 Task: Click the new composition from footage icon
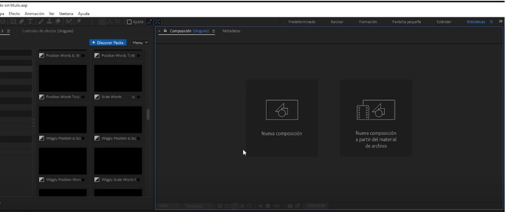(376, 110)
